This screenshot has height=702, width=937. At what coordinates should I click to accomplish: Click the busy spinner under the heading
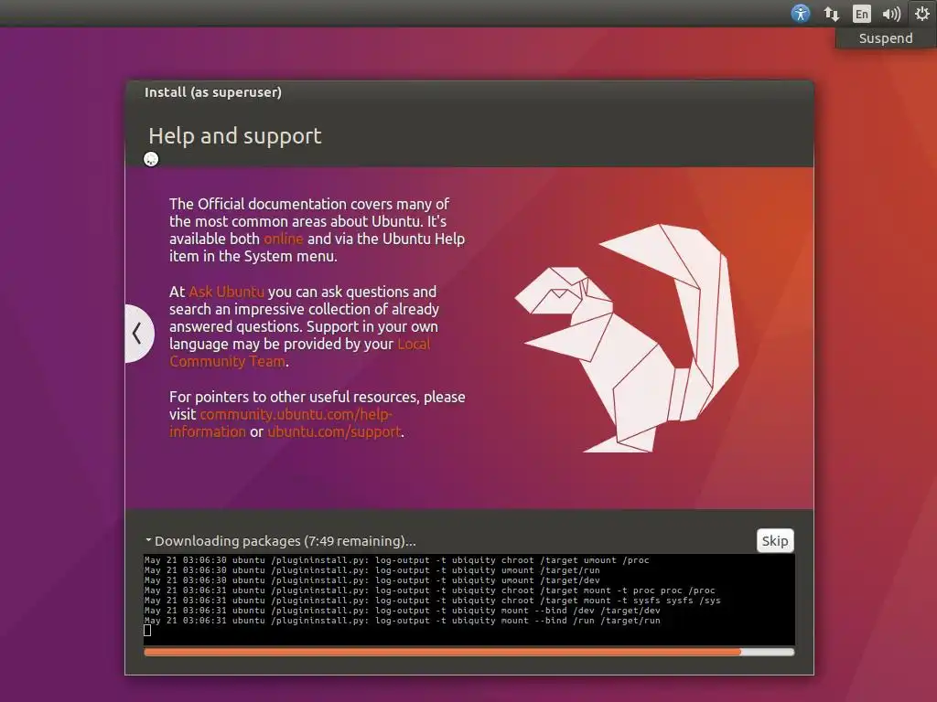pyautogui.click(x=151, y=159)
